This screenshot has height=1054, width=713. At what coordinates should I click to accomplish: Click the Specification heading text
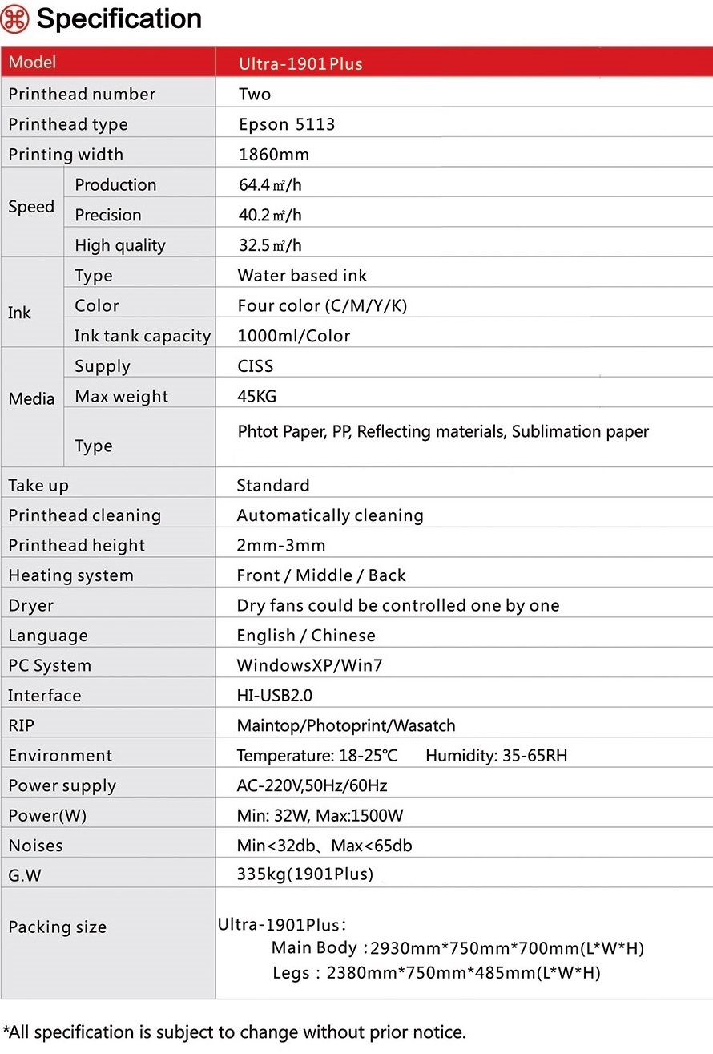tap(119, 18)
